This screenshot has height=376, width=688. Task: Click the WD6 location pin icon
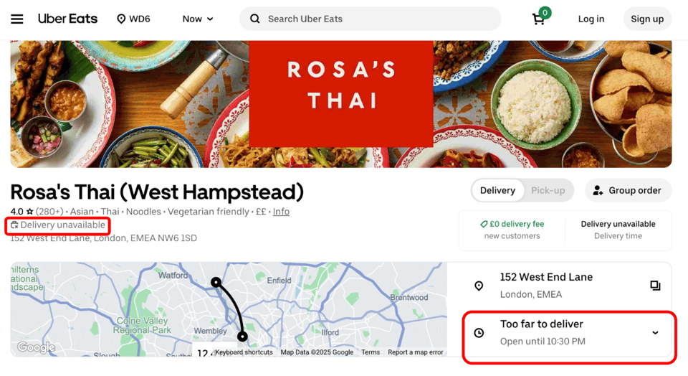pyautogui.click(x=121, y=19)
